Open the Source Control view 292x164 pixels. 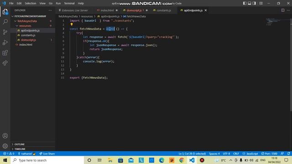pyautogui.click(x=5, y=32)
